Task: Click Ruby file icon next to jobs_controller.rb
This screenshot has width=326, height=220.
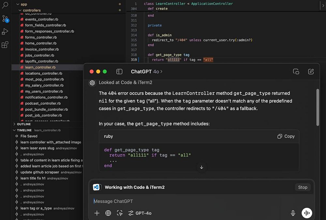Action: point(22,55)
